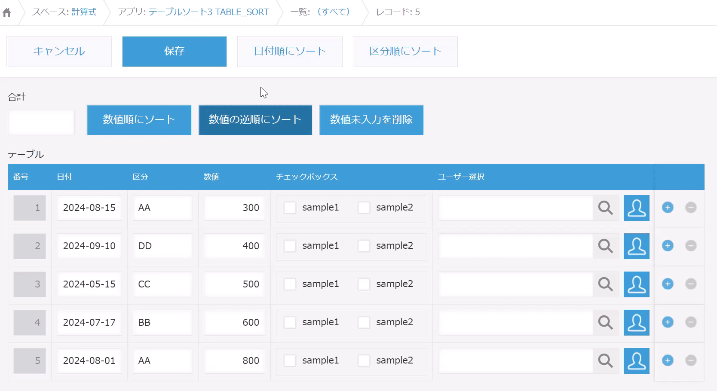Check sample1 checkbox in row 1
This screenshot has height=391, width=717.
coord(290,208)
